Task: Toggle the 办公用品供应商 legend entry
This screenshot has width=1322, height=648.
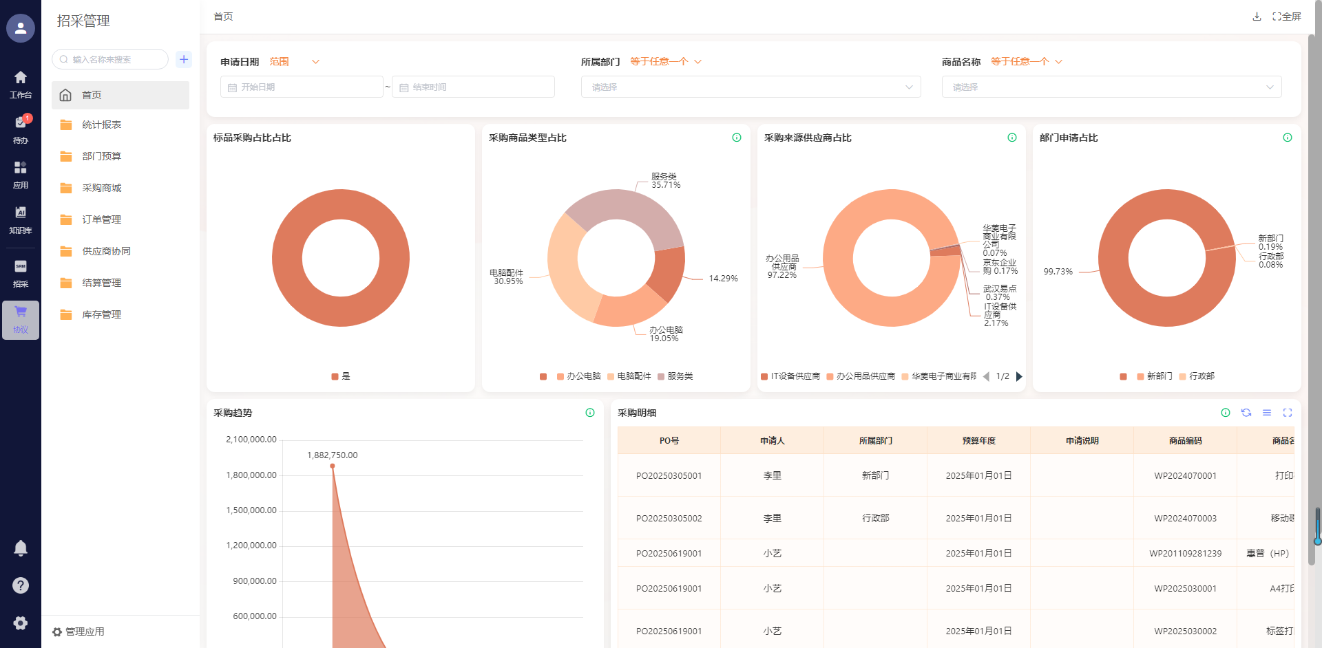Action: [861, 376]
